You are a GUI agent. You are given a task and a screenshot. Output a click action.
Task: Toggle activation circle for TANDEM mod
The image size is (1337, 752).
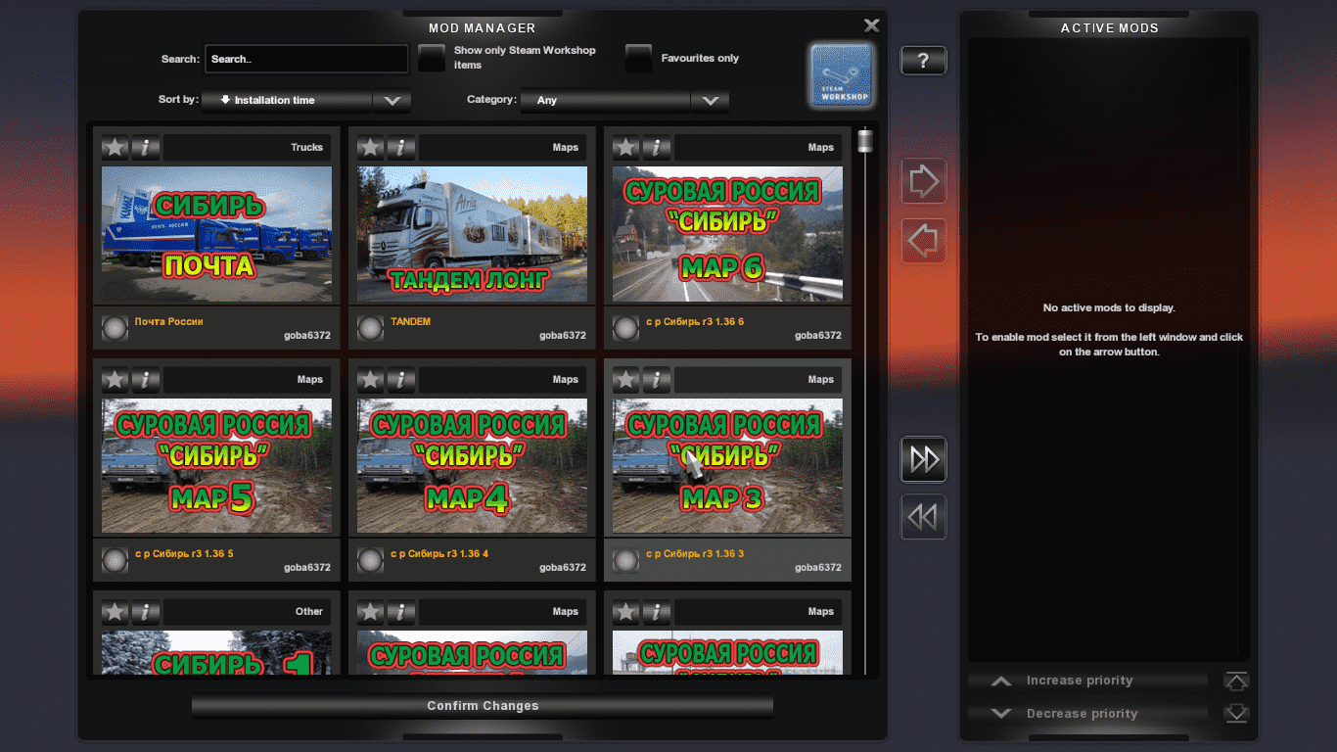point(371,328)
